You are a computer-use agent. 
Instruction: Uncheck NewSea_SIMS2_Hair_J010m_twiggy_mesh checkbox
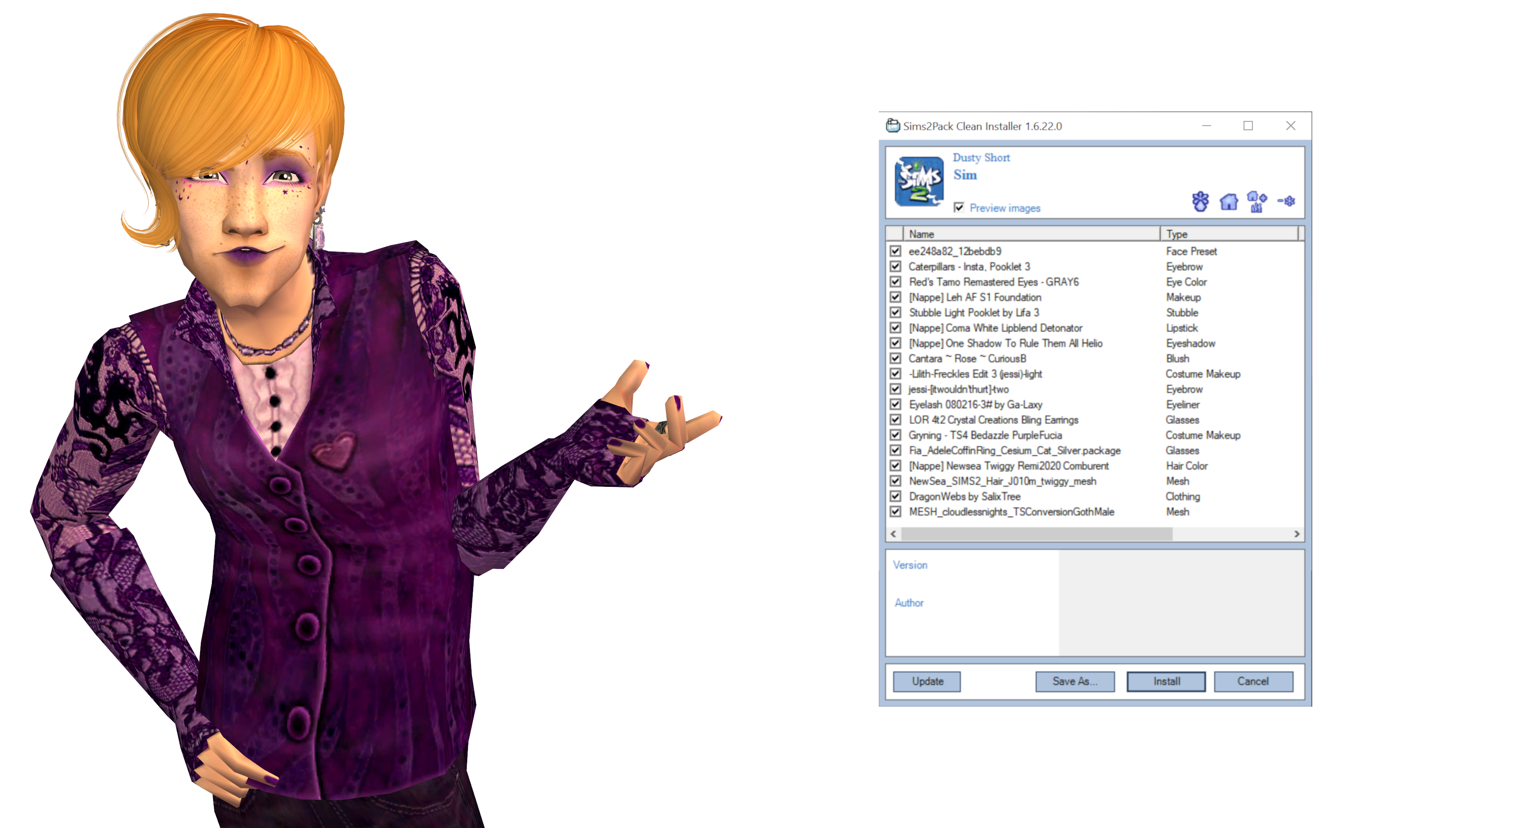(x=896, y=481)
